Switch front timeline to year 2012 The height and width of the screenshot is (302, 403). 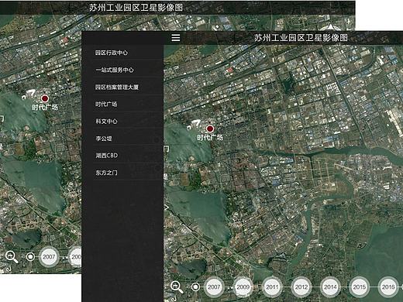coord(301,287)
